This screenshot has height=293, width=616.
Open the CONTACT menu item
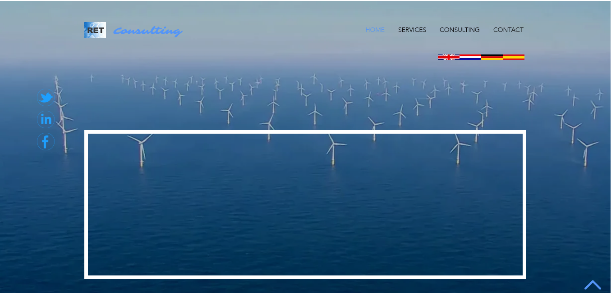pos(508,30)
